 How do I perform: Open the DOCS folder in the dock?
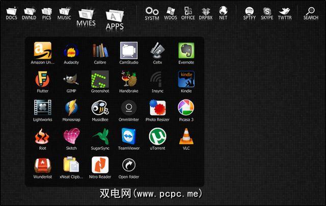click(11, 13)
